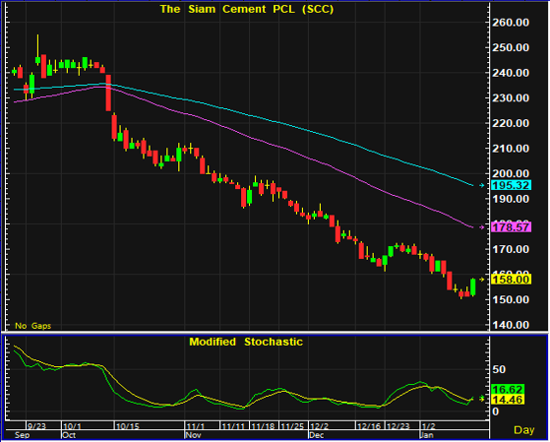Click the Nov month label
This screenshot has height=442, width=550.
coord(193,435)
